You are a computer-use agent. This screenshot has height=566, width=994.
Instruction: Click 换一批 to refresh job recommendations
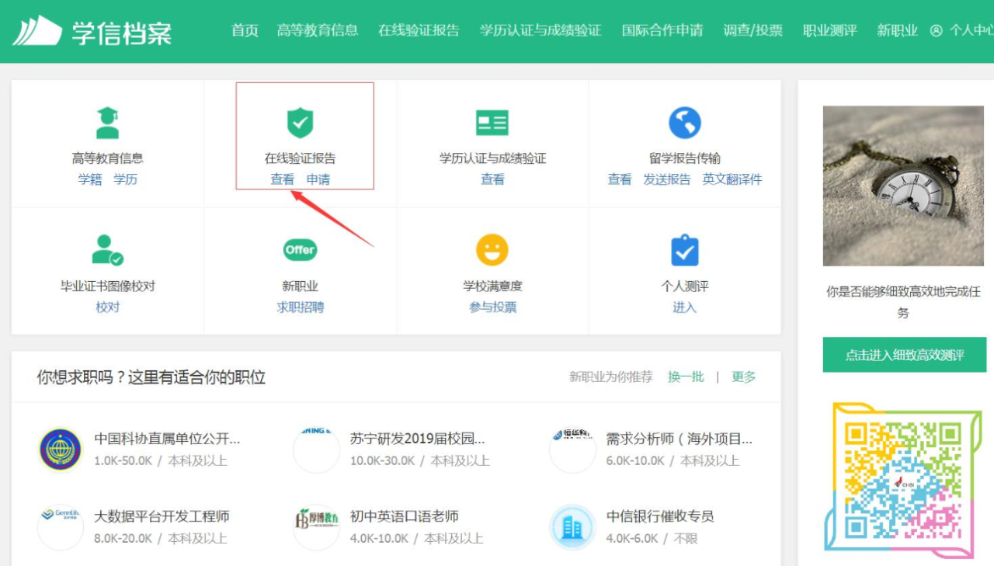tap(686, 377)
